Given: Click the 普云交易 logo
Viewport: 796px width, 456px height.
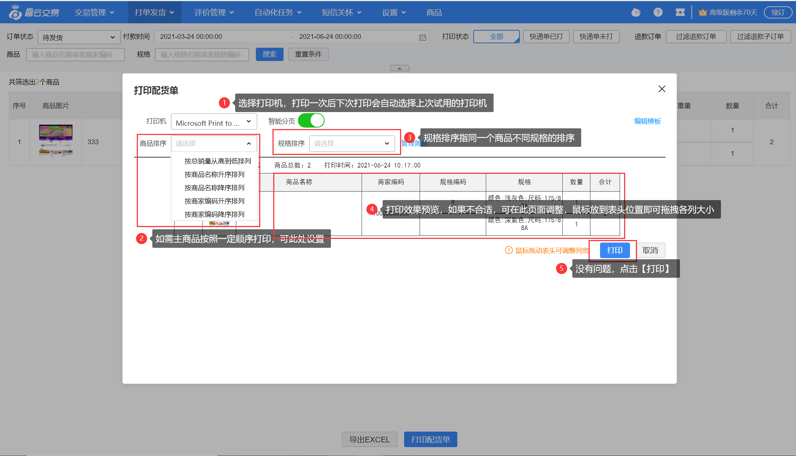Looking at the screenshot, I should click(x=34, y=13).
